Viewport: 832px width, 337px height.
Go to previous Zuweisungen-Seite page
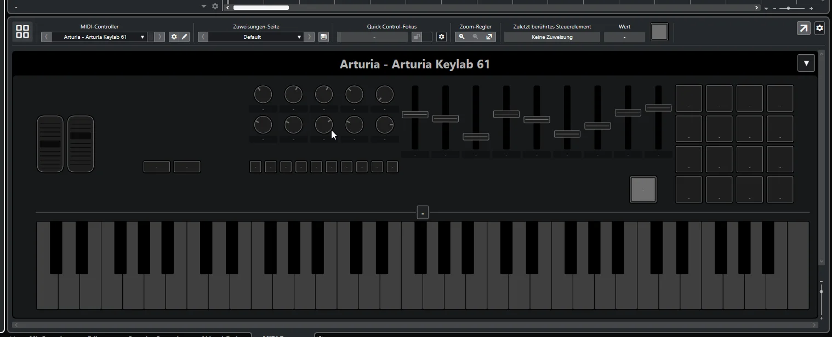coord(203,37)
